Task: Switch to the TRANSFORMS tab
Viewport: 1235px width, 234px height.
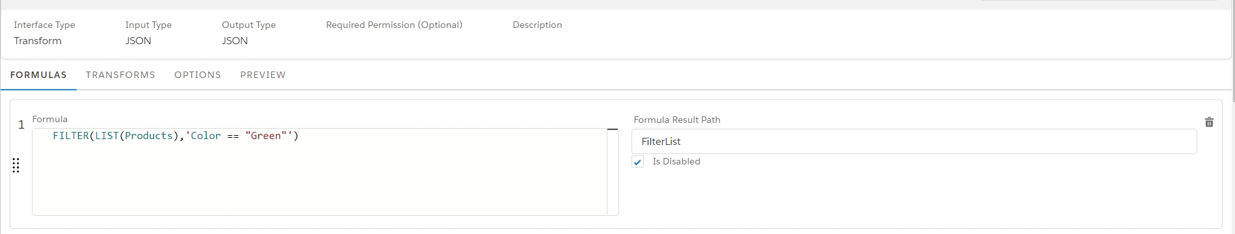Action: pyautogui.click(x=120, y=75)
